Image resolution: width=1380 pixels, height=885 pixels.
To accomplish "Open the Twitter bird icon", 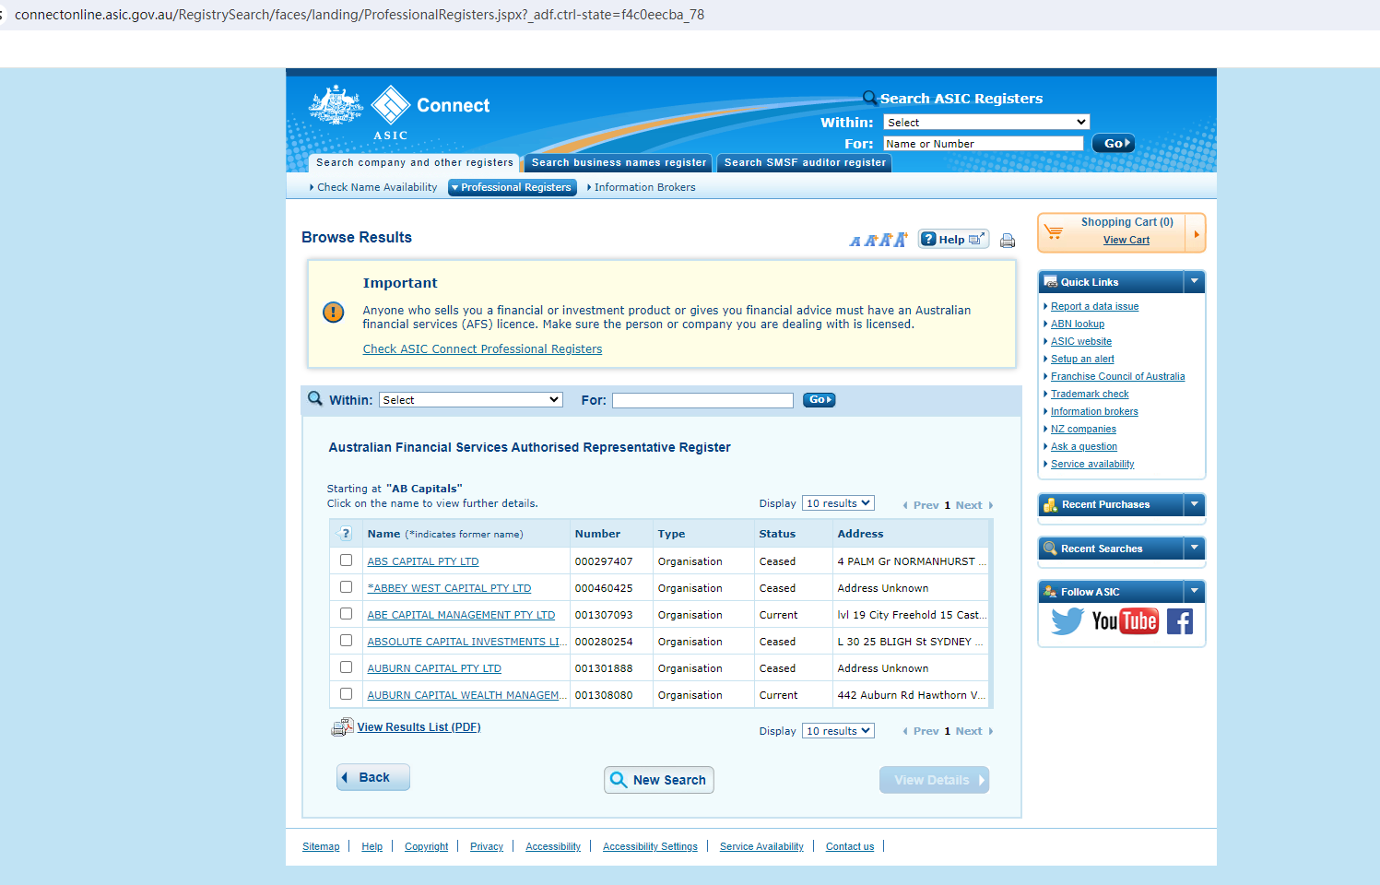I will tap(1067, 621).
